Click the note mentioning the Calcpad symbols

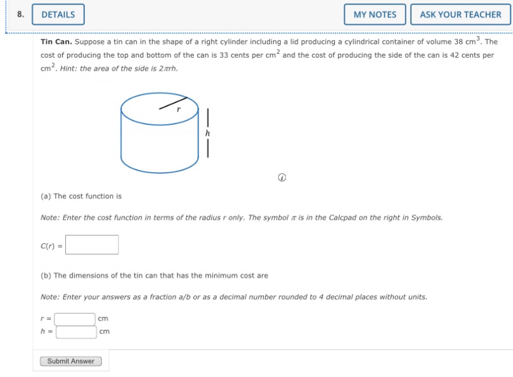241,217
